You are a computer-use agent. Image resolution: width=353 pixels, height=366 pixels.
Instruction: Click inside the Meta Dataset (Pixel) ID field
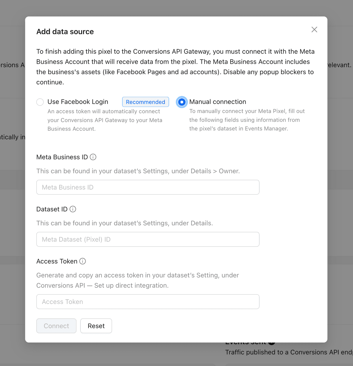148,239
